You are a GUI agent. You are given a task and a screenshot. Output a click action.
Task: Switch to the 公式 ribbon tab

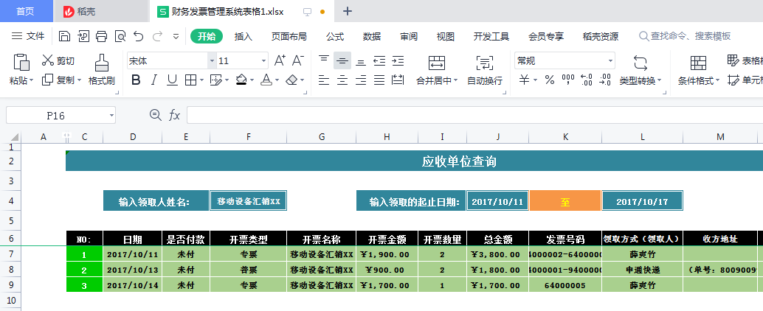point(335,36)
